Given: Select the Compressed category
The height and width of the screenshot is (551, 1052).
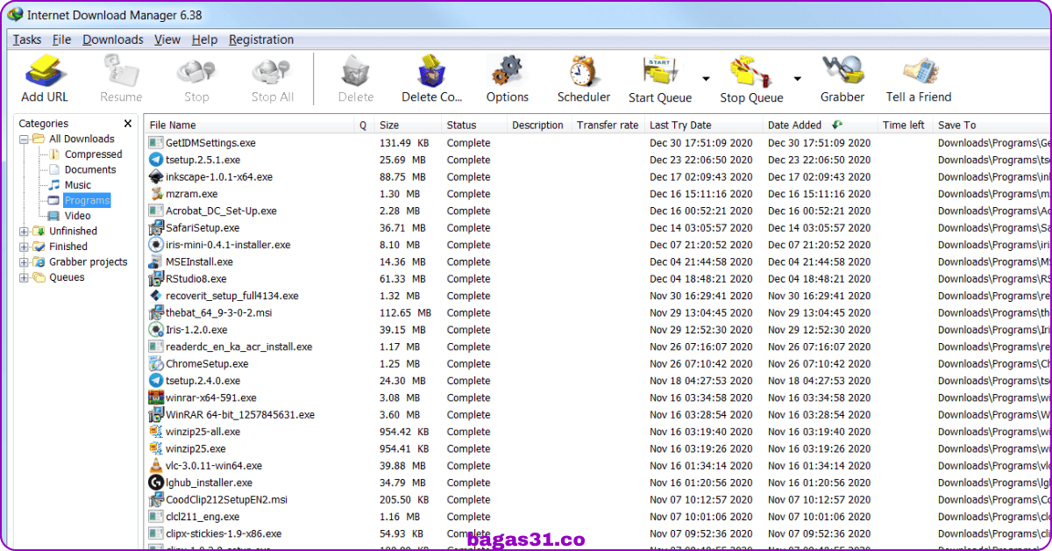Looking at the screenshot, I should [x=93, y=154].
